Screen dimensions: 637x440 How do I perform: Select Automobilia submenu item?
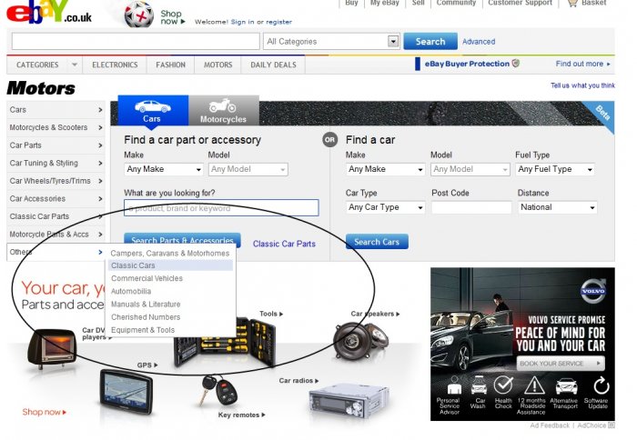pyautogui.click(x=131, y=292)
